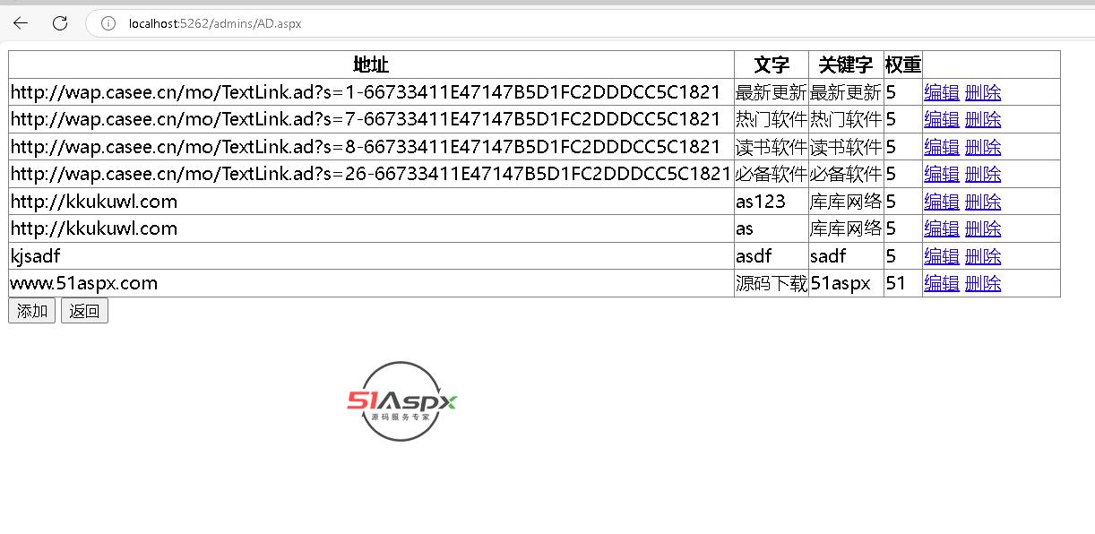Delete the 热门软件 row
Viewport: 1095px width, 534px height.
(x=983, y=119)
